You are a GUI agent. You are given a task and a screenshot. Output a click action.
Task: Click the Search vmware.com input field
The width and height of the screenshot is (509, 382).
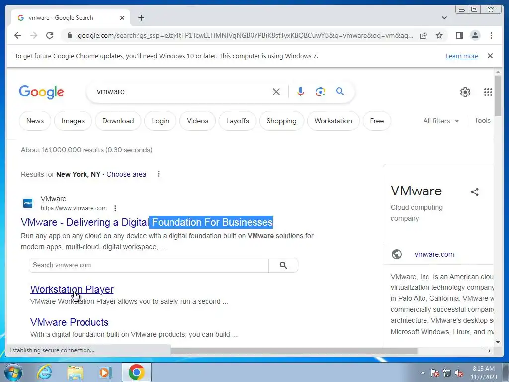(x=149, y=265)
